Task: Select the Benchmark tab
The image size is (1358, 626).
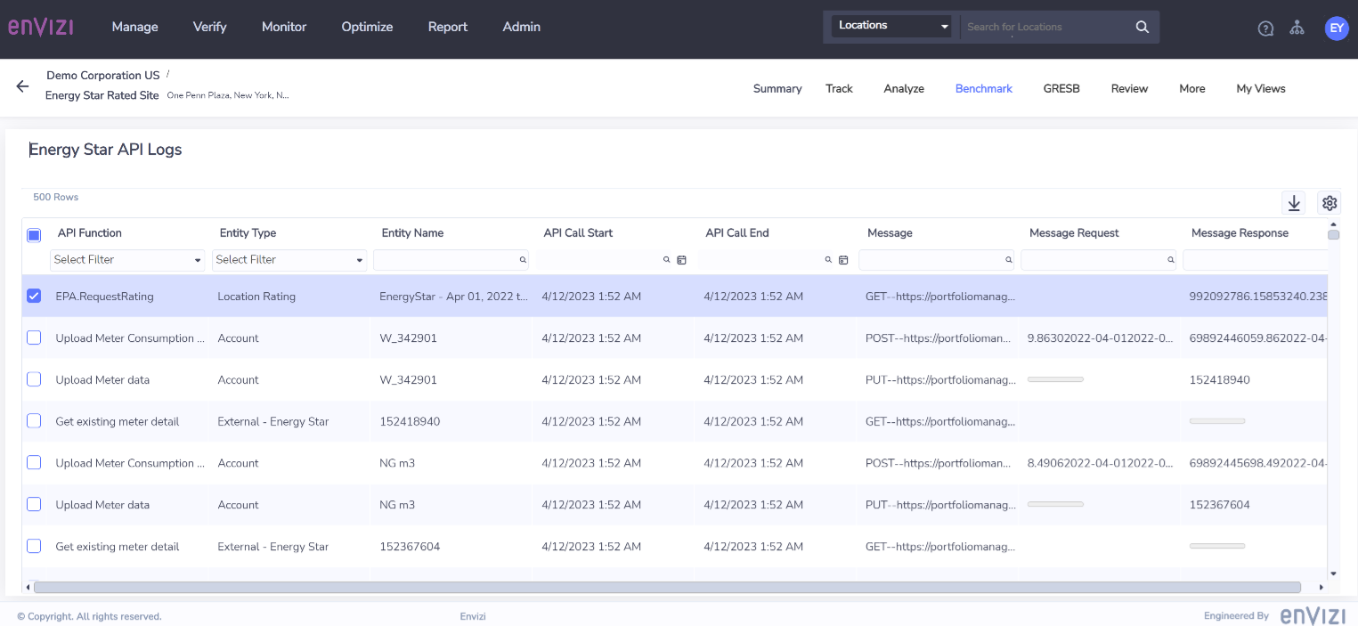Action: pos(984,88)
